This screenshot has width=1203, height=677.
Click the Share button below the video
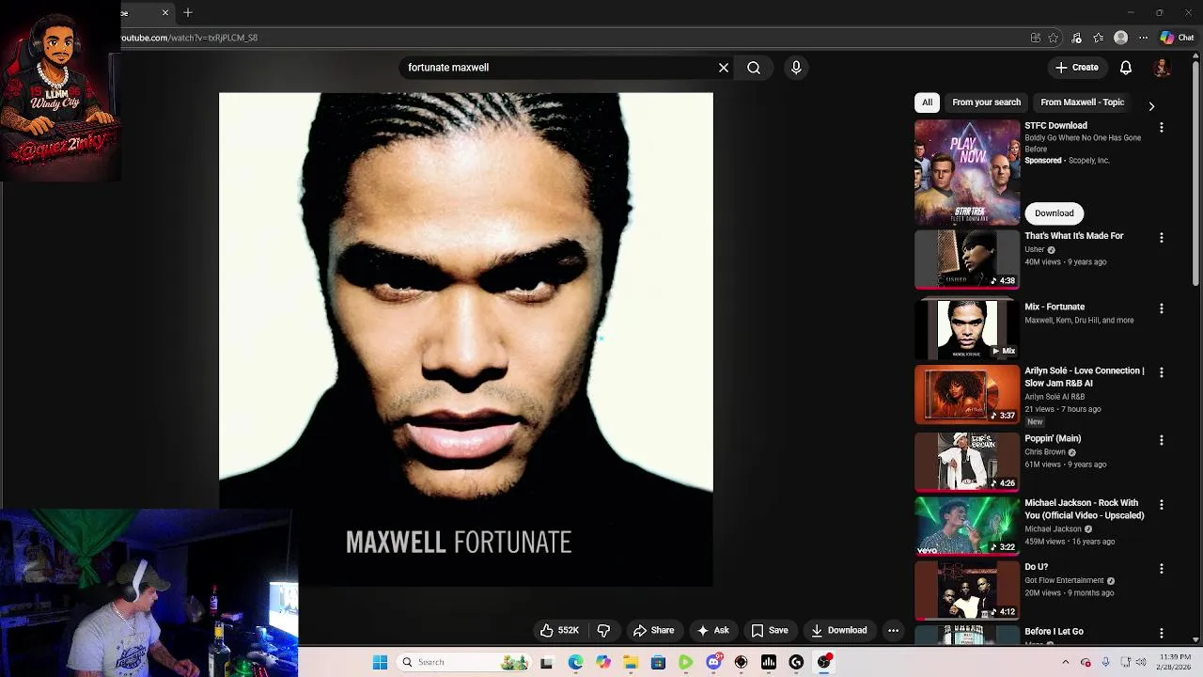[653, 631]
